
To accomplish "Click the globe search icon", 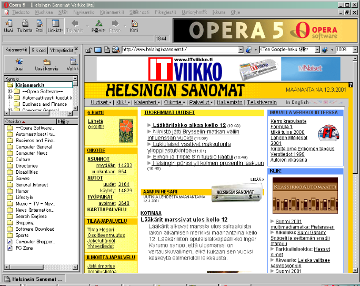I will 325,50.
